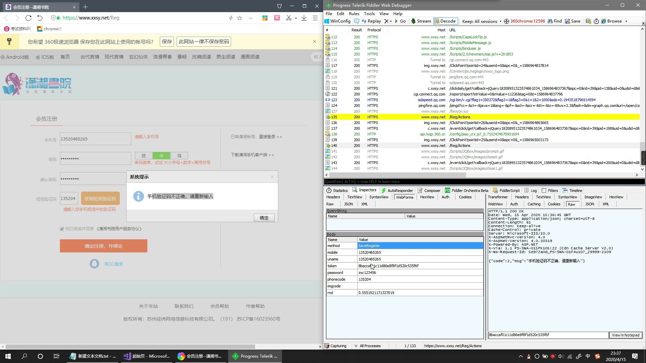The height and width of the screenshot is (363, 646).
Task: Toggle the Decode button in Fiddler
Action: click(445, 21)
